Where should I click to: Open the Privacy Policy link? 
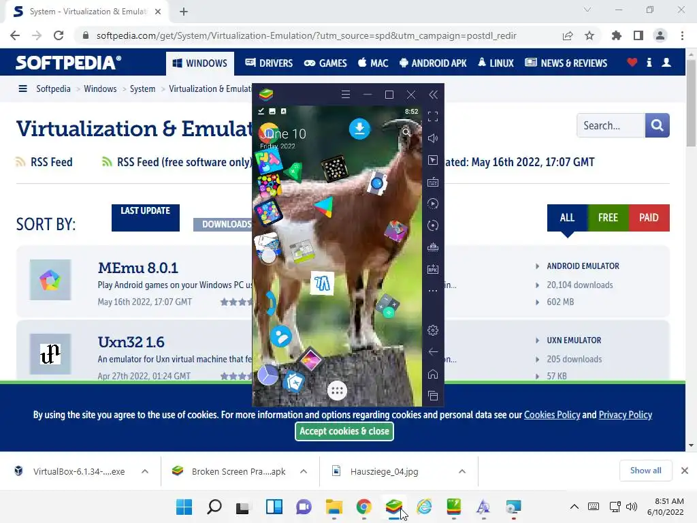tap(626, 415)
